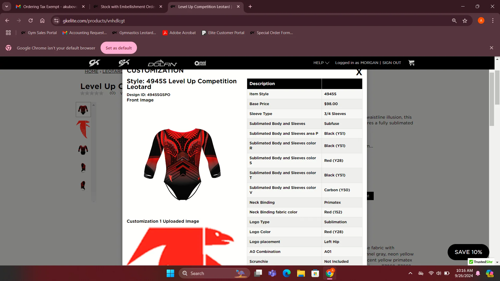Select the first leotard front thumbnail

tap(83, 110)
